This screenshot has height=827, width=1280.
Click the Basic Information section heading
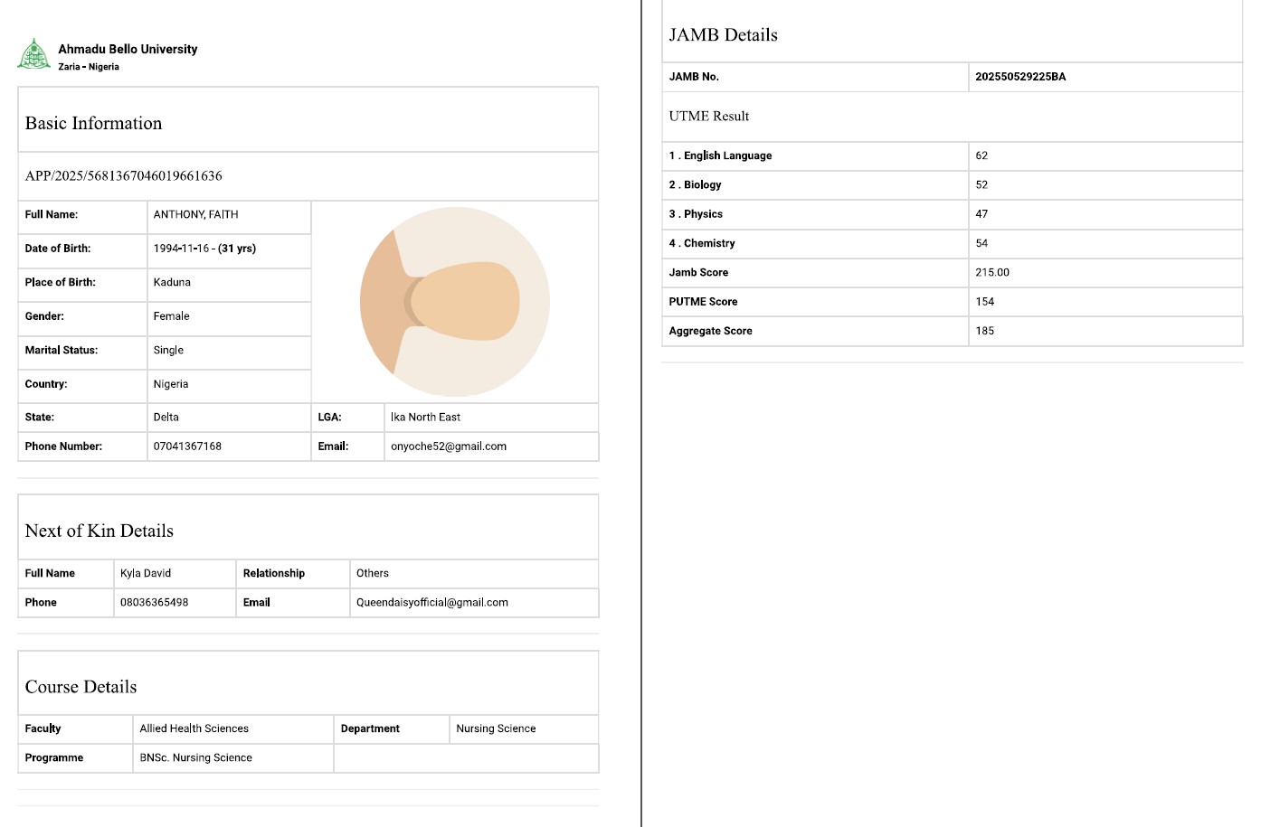click(94, 124)
